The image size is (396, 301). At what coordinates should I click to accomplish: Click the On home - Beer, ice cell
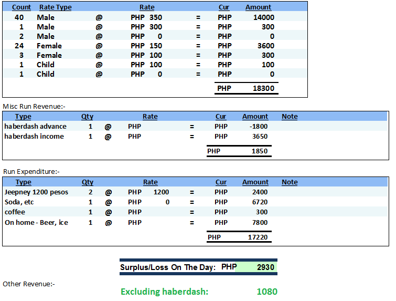(36, 223)
